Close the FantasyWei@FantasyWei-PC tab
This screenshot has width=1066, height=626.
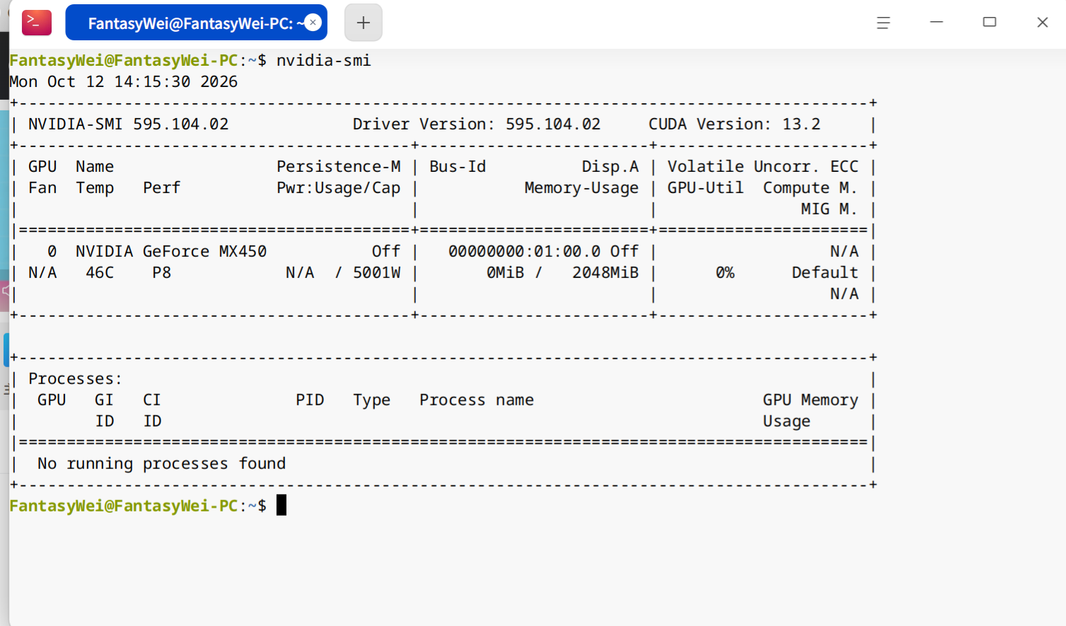click(x=313, y=23)
